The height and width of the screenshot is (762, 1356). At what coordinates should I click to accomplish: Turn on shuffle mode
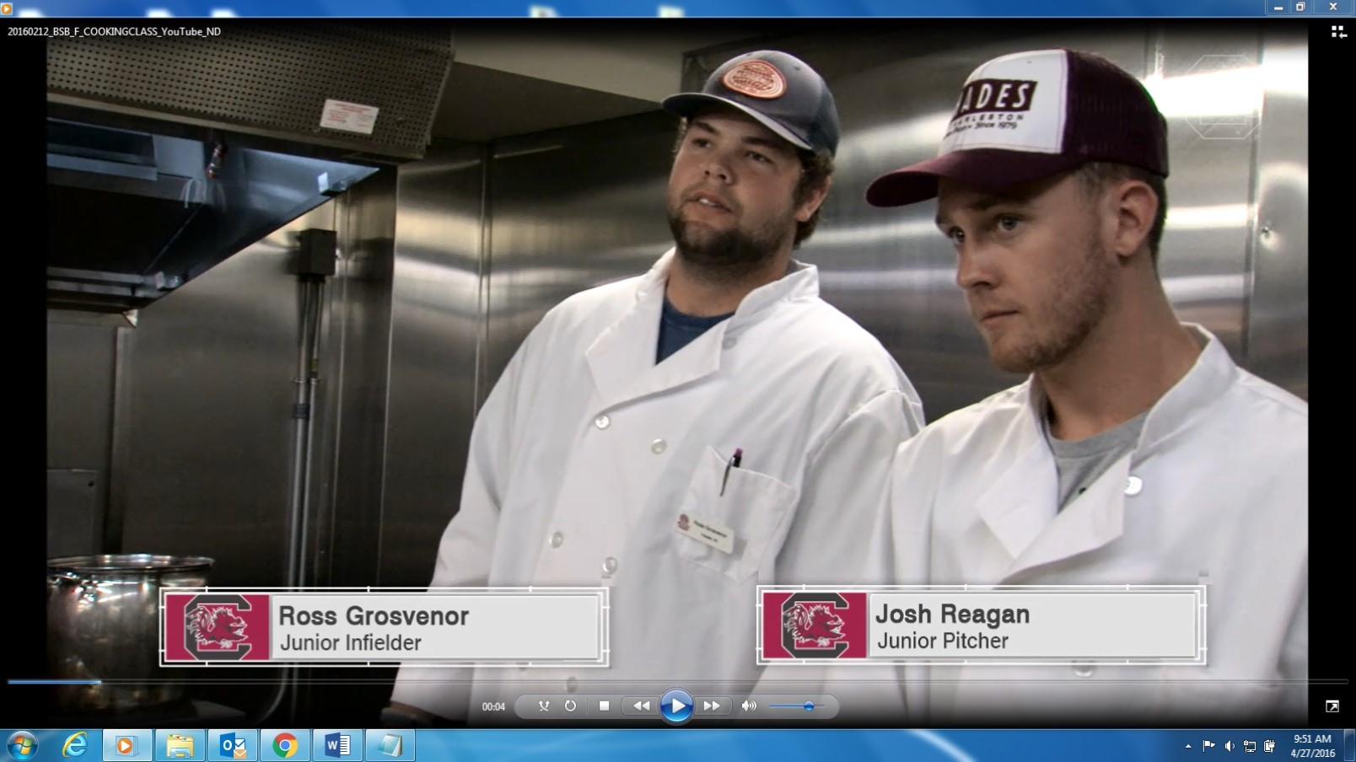point(544,706)
